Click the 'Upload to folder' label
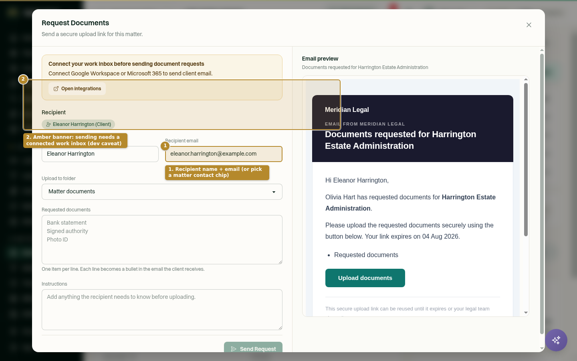This screenshot has width=577, height=361. [59, 178]
